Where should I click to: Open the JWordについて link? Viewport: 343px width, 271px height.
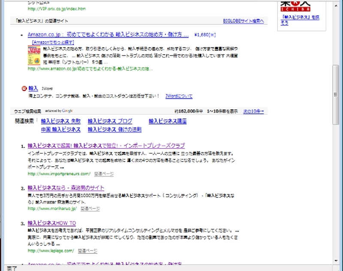tap(179, 96)
